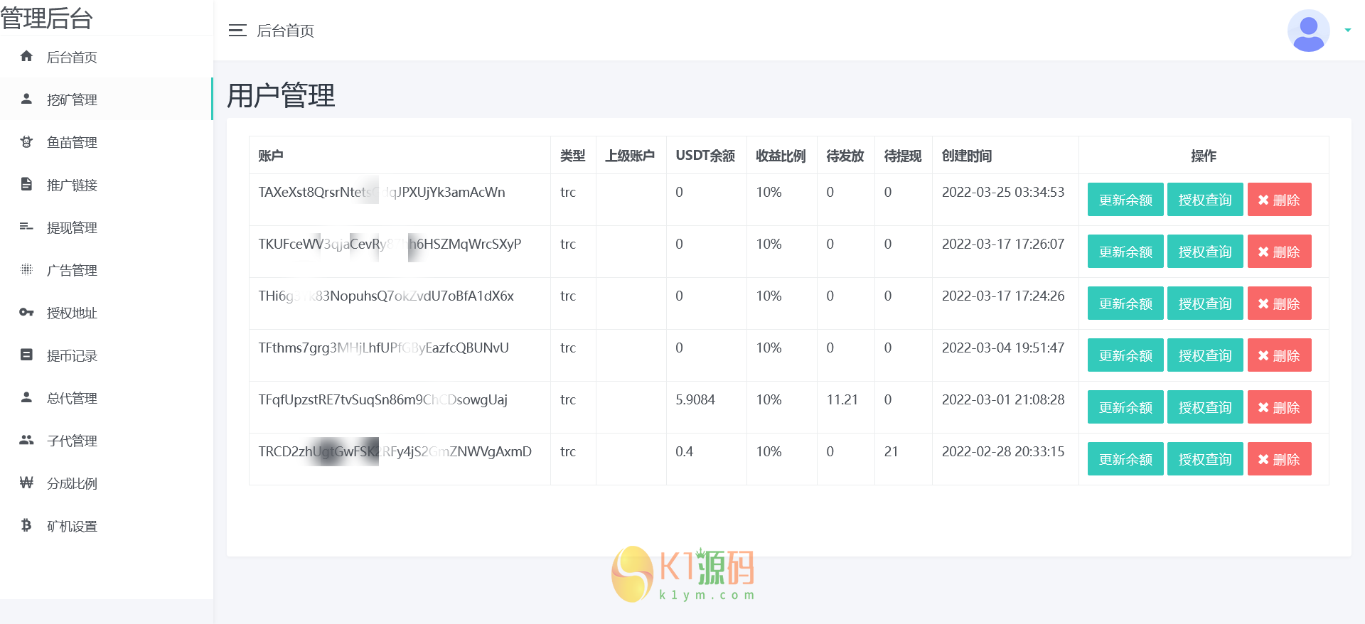Click the home icon beside 后台首页

tap(26, 56)
